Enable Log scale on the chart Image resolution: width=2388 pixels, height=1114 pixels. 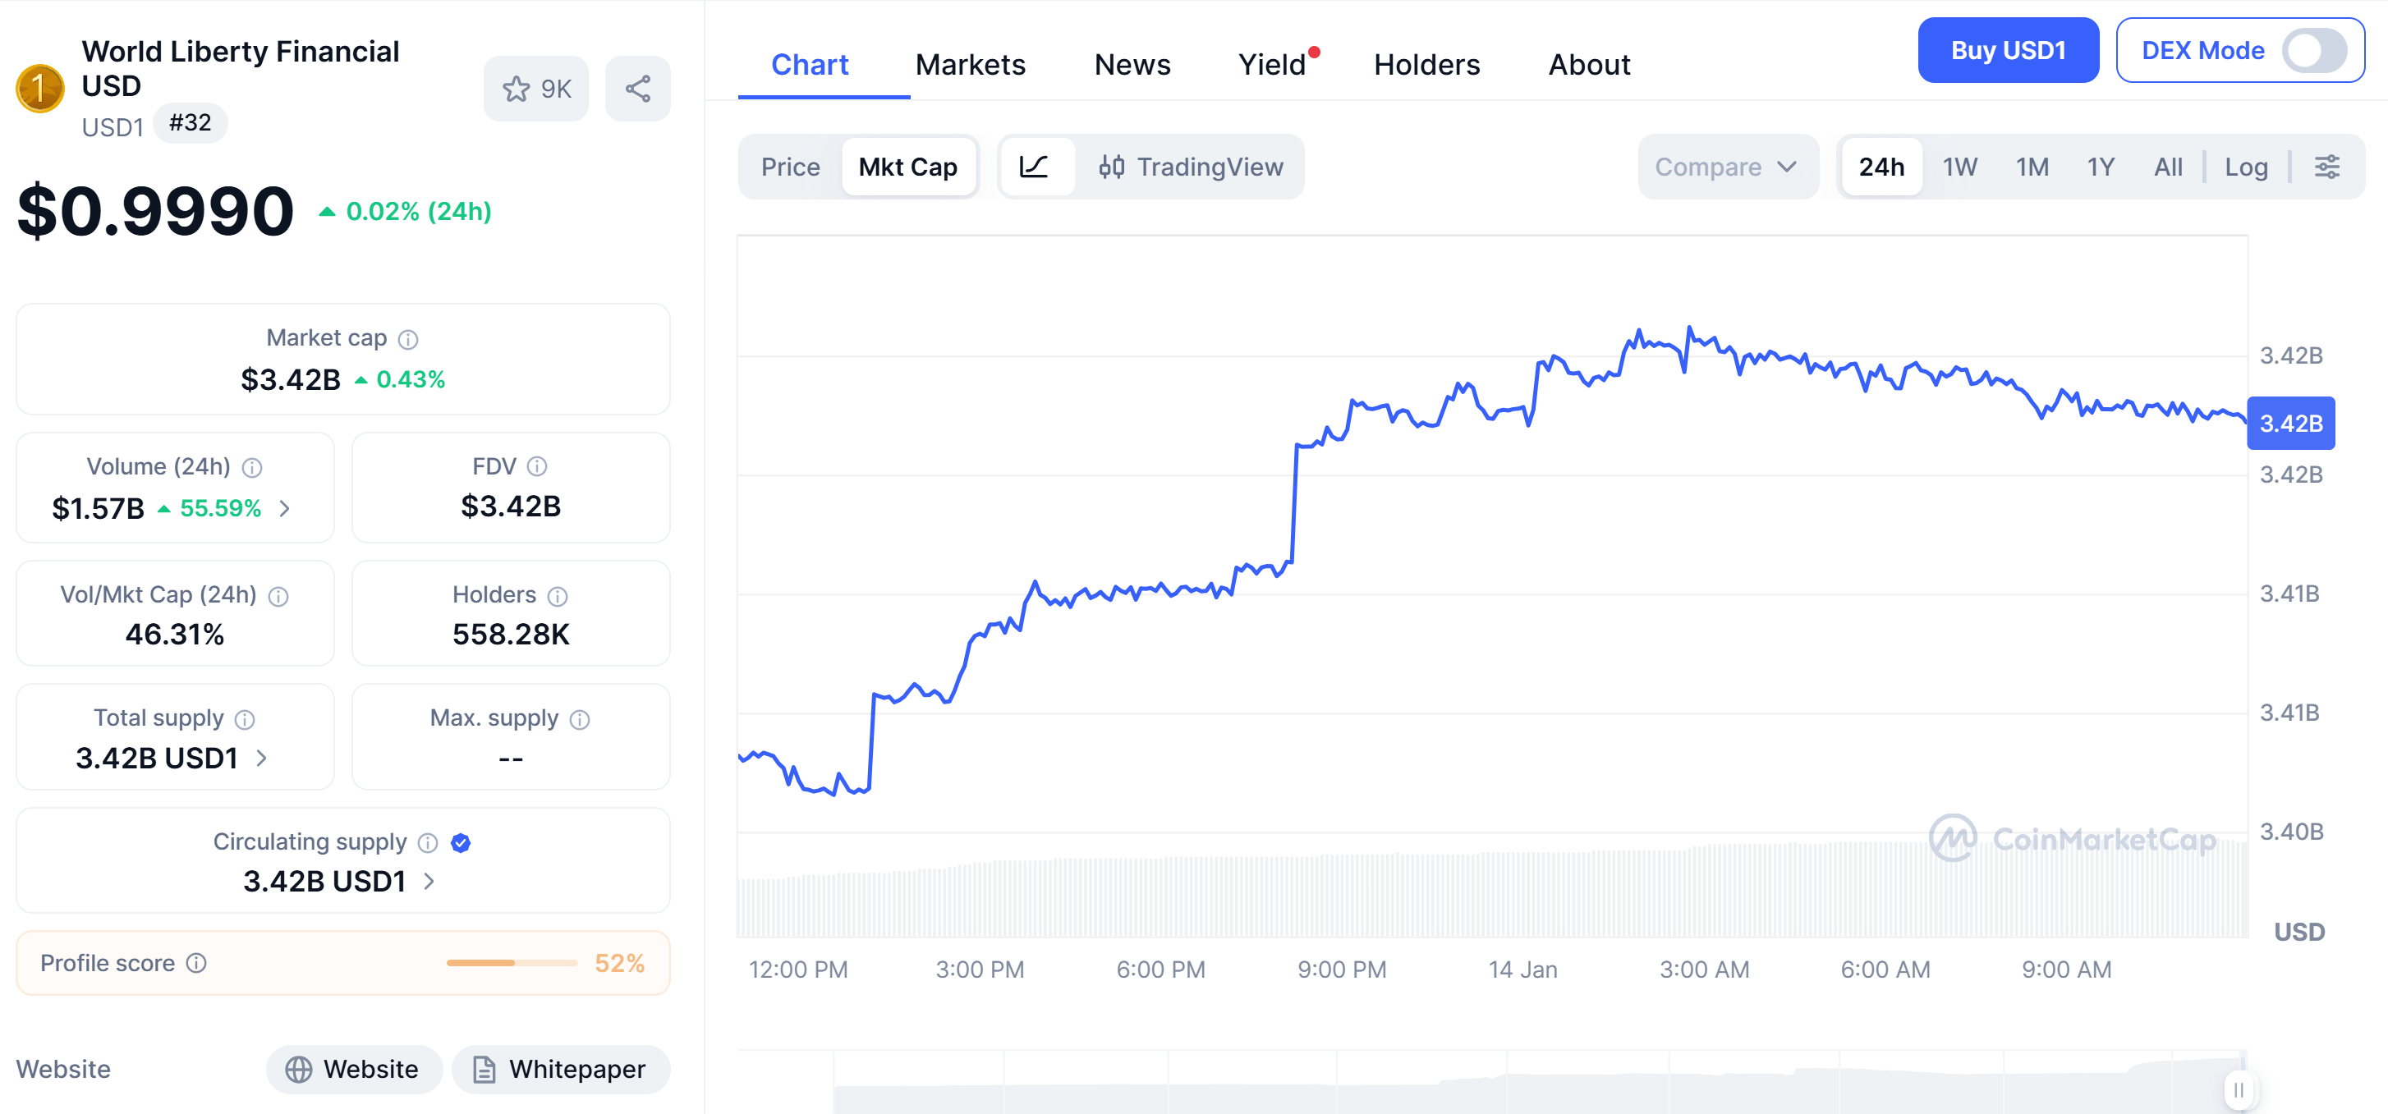click(2246, 167)
